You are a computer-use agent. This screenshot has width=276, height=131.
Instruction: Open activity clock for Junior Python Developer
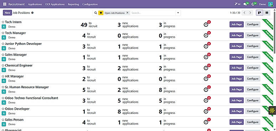pos(206,46)
